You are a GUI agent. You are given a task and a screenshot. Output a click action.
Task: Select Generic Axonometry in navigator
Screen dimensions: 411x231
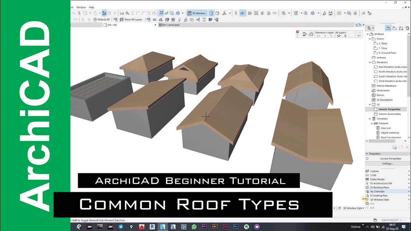[x=388, y=114]
